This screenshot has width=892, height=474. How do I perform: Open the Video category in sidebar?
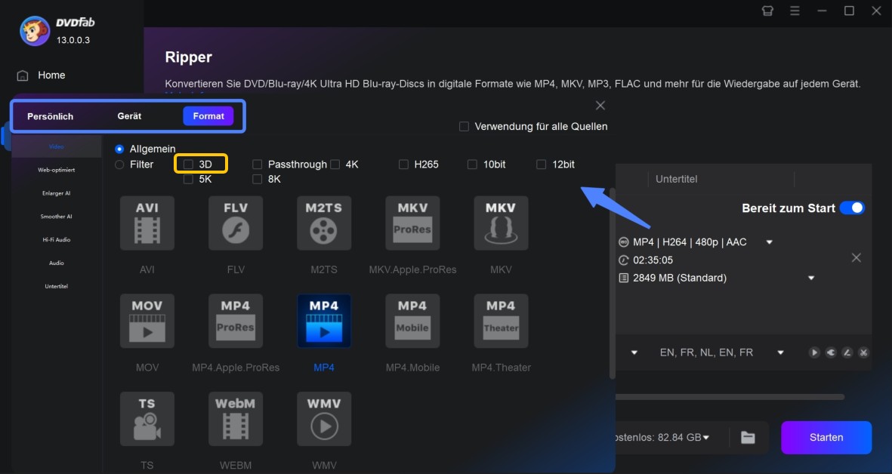pyautogui.click(x=57, y=146)
